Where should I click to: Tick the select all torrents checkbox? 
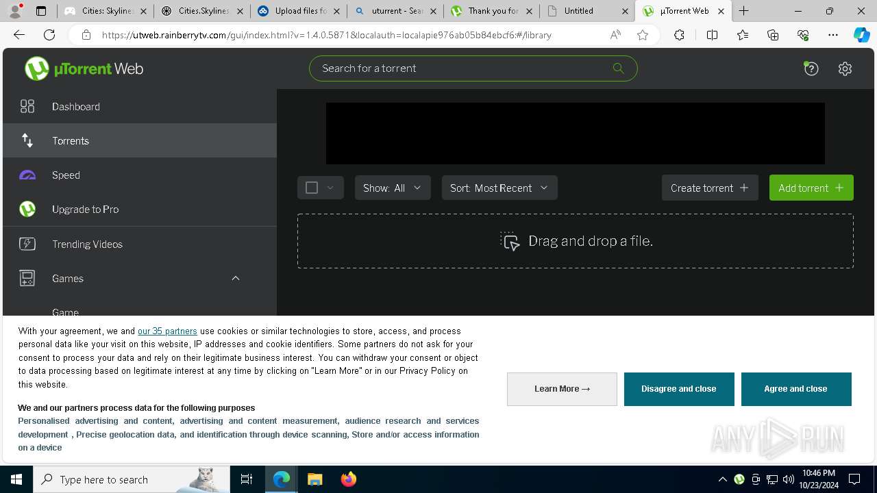point(312,188)
